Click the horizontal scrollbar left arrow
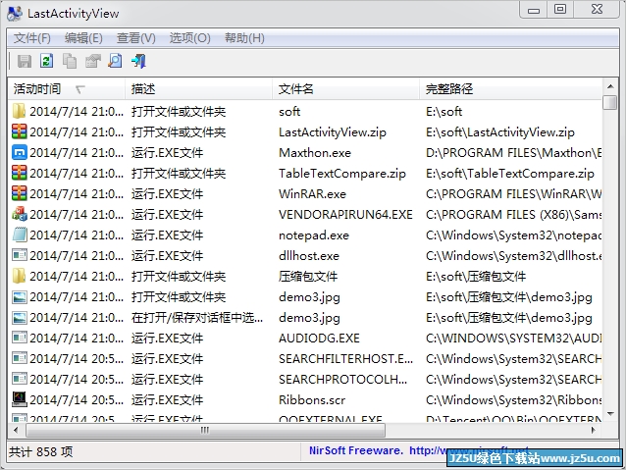 pos(16,430)
